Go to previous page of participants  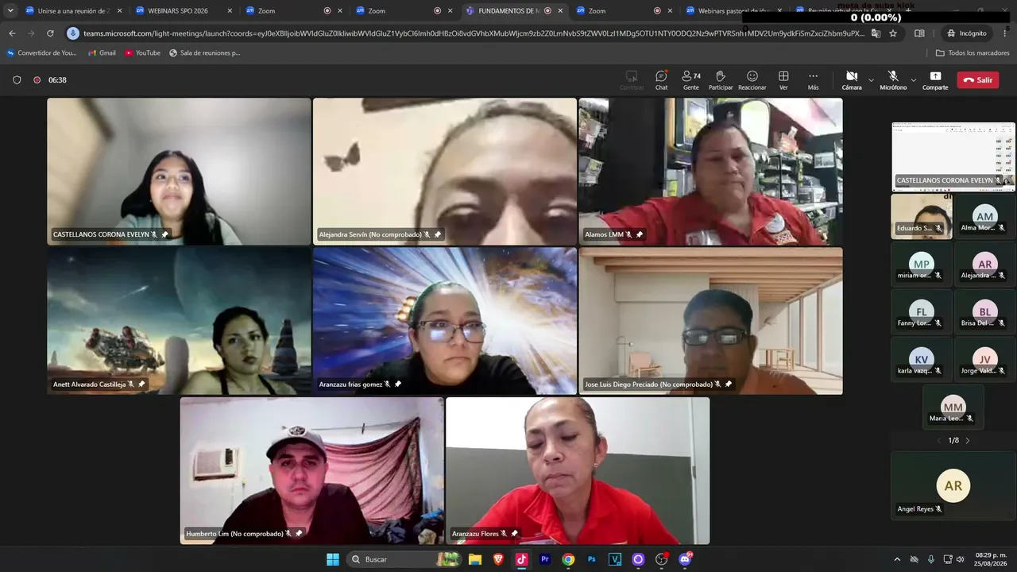[x=939, y=440]
